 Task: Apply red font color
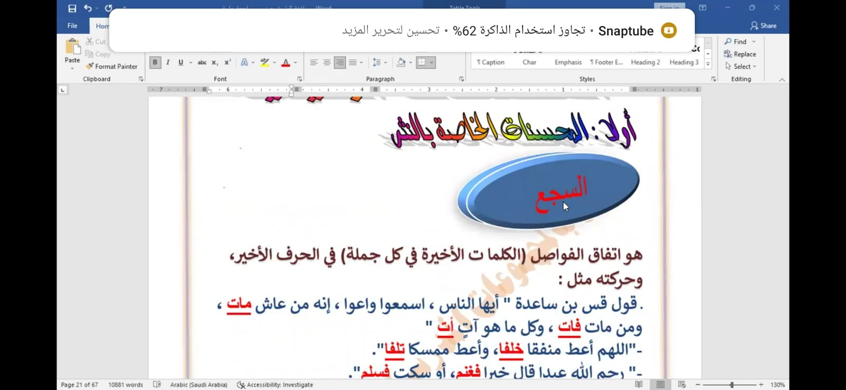286,62
